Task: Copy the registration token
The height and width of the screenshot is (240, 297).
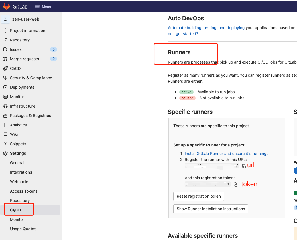Action: pos(235,184)
